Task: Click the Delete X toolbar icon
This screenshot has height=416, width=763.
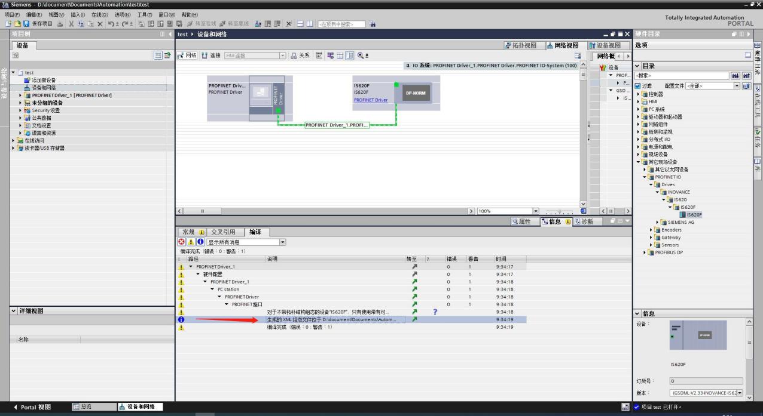Action: coord(100,24)
